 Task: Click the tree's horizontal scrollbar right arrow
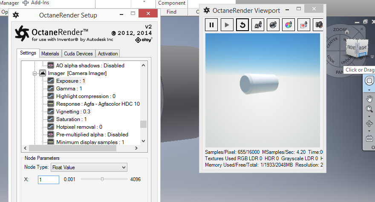pyautogui.click(x=136, y=148)
